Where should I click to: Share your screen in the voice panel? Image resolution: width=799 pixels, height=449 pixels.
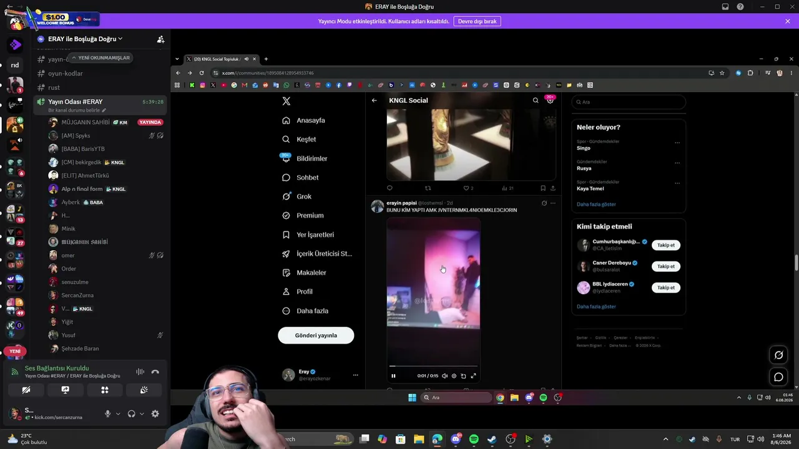(65, 390)
